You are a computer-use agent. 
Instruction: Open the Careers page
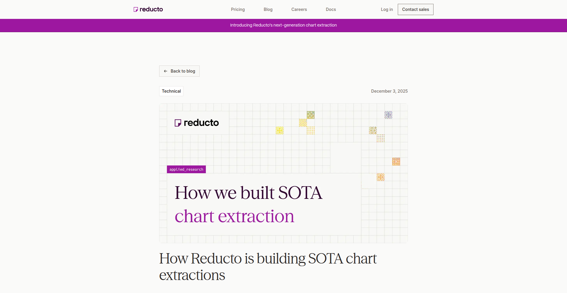pos(299,9)
